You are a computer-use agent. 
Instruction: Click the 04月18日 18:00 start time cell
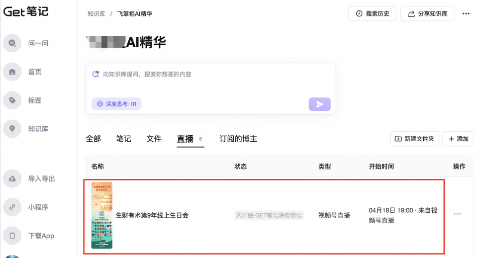click(403, 215)
